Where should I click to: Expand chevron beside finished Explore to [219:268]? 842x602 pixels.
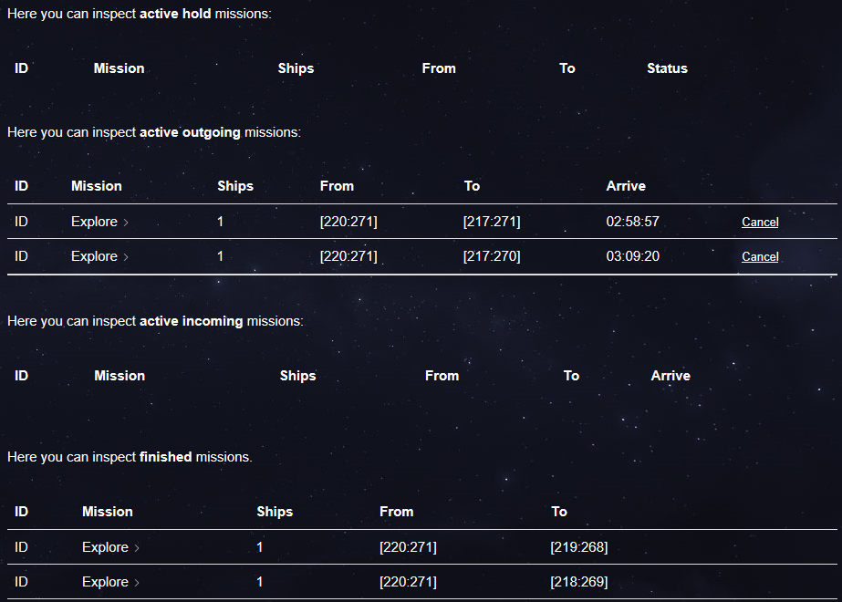click(x=137, y=548)
